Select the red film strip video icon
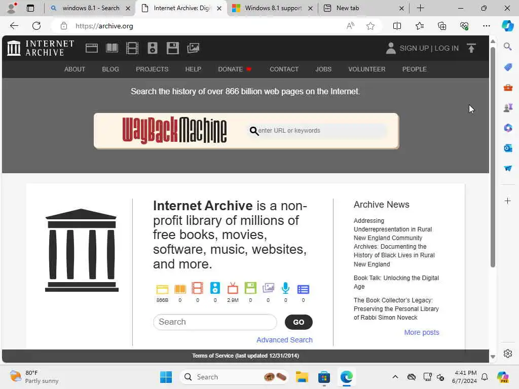 coord(197,288)
